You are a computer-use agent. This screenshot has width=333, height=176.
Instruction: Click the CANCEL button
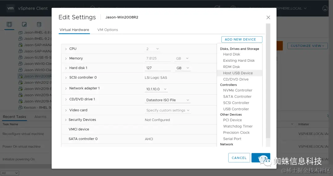pos(239,158)
